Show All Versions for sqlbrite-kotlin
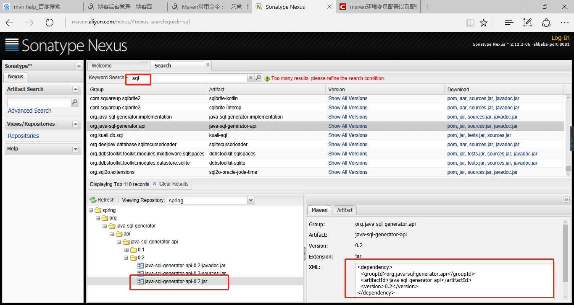This screenshot has width=574, height=305. (348, 98)
